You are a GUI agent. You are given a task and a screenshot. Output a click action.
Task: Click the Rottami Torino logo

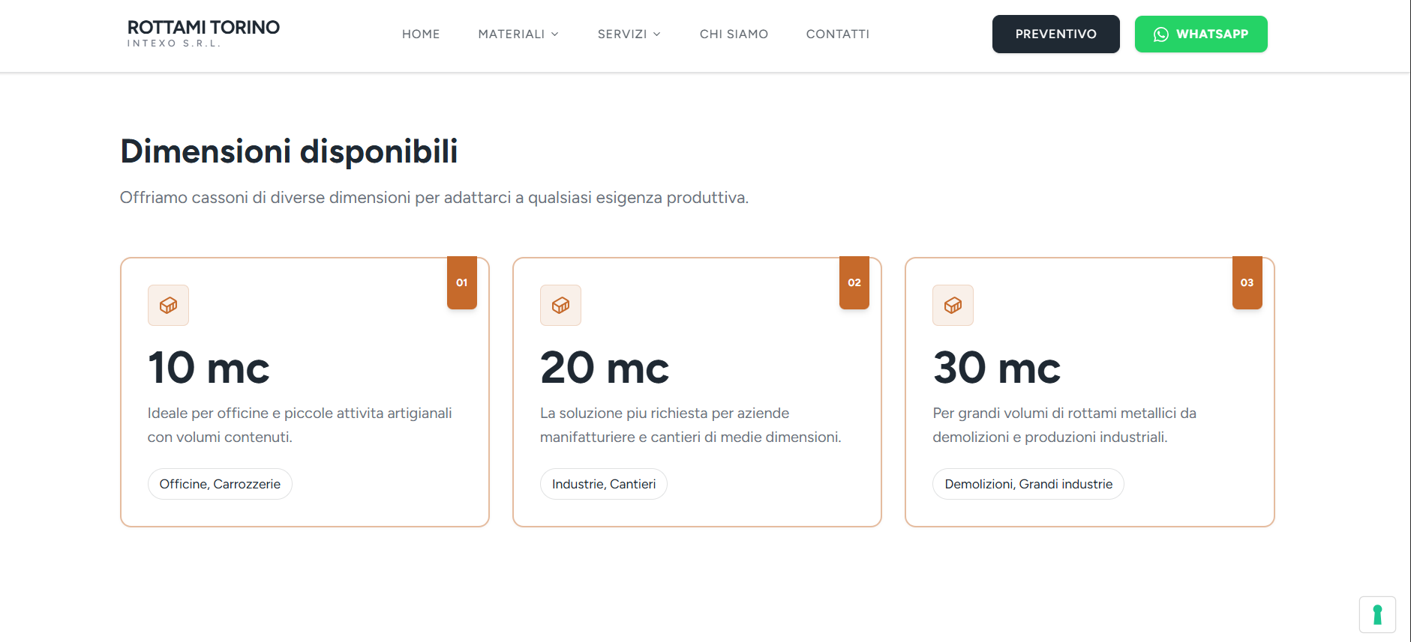(203, 33)
